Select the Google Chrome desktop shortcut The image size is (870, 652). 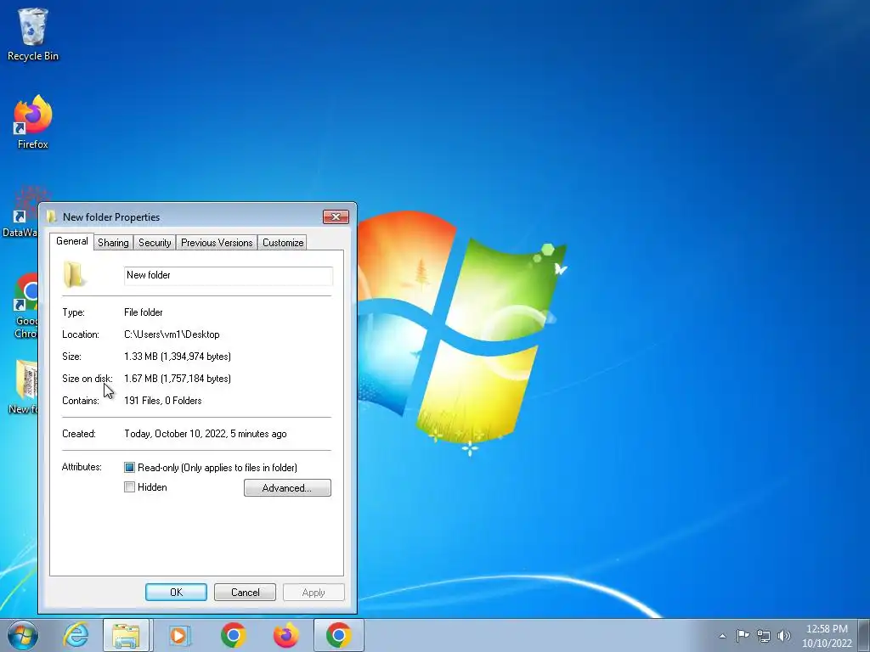pos(25,305)
